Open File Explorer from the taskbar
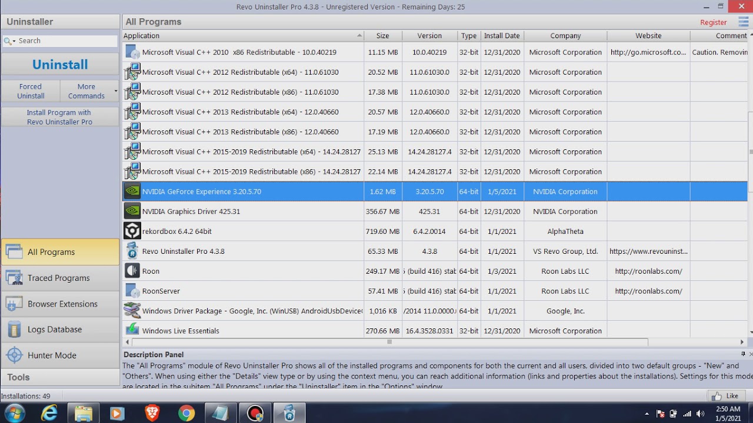The height and width of the screenshot is (423, 753). [x=83, y=413]
